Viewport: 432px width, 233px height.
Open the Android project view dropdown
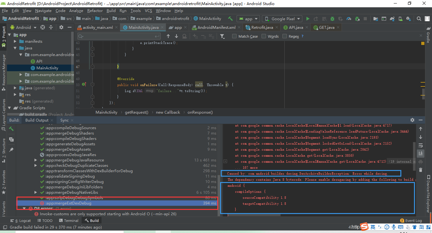pyautogui.click(x=24, y=28)
